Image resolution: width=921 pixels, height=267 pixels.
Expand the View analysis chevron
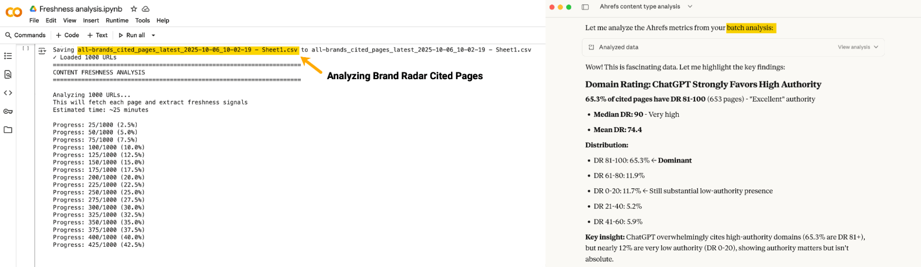pos(876,47)
